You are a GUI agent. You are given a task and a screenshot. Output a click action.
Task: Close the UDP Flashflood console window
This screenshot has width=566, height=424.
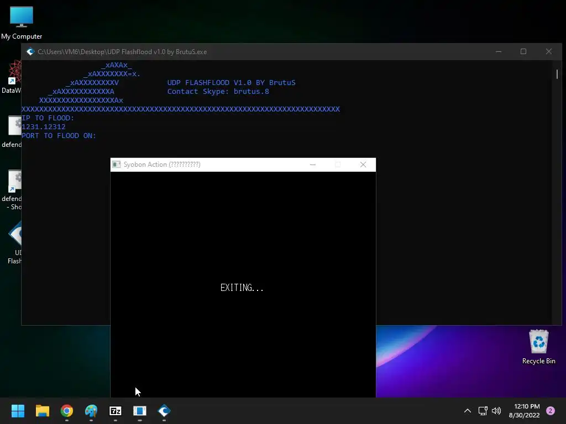point(549,51)
